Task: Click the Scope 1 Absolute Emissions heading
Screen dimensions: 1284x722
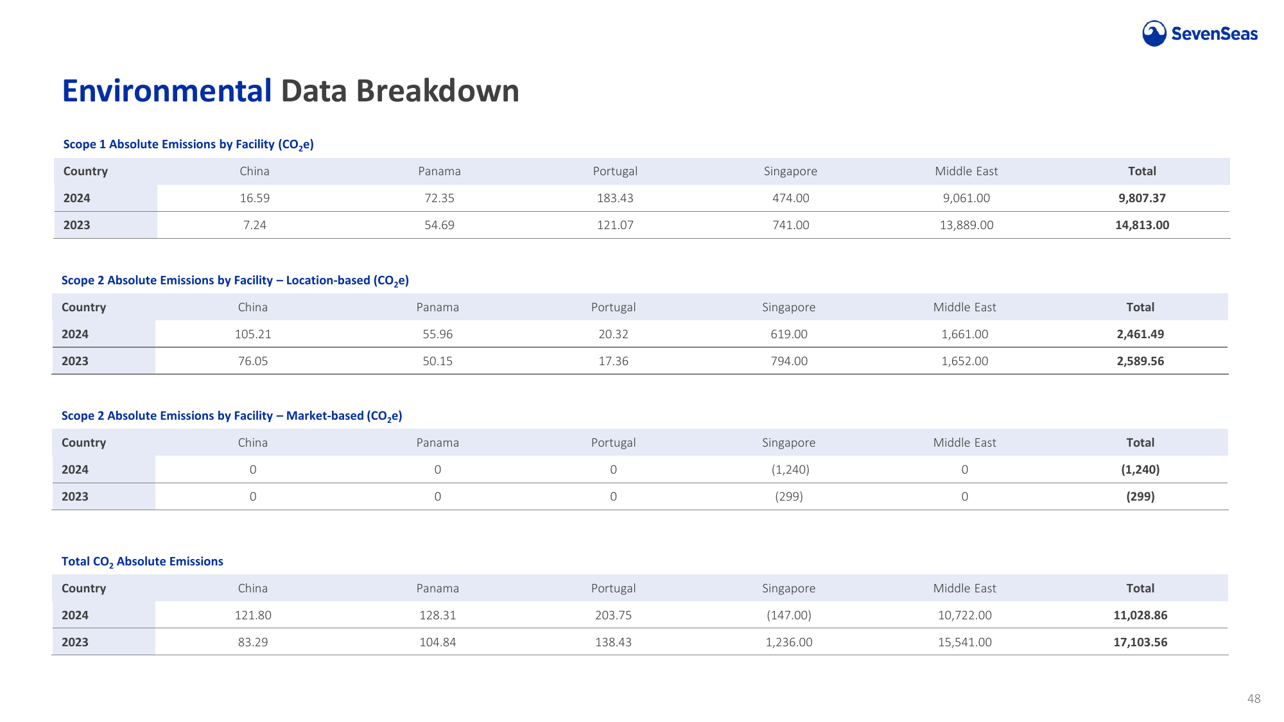Action: click(x=188, y=144)
